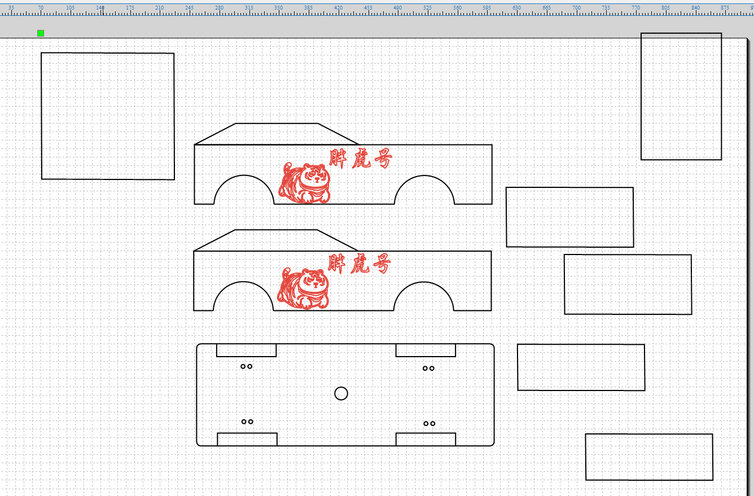Select the rectangle right of the lower car panel

click(628, 284)
